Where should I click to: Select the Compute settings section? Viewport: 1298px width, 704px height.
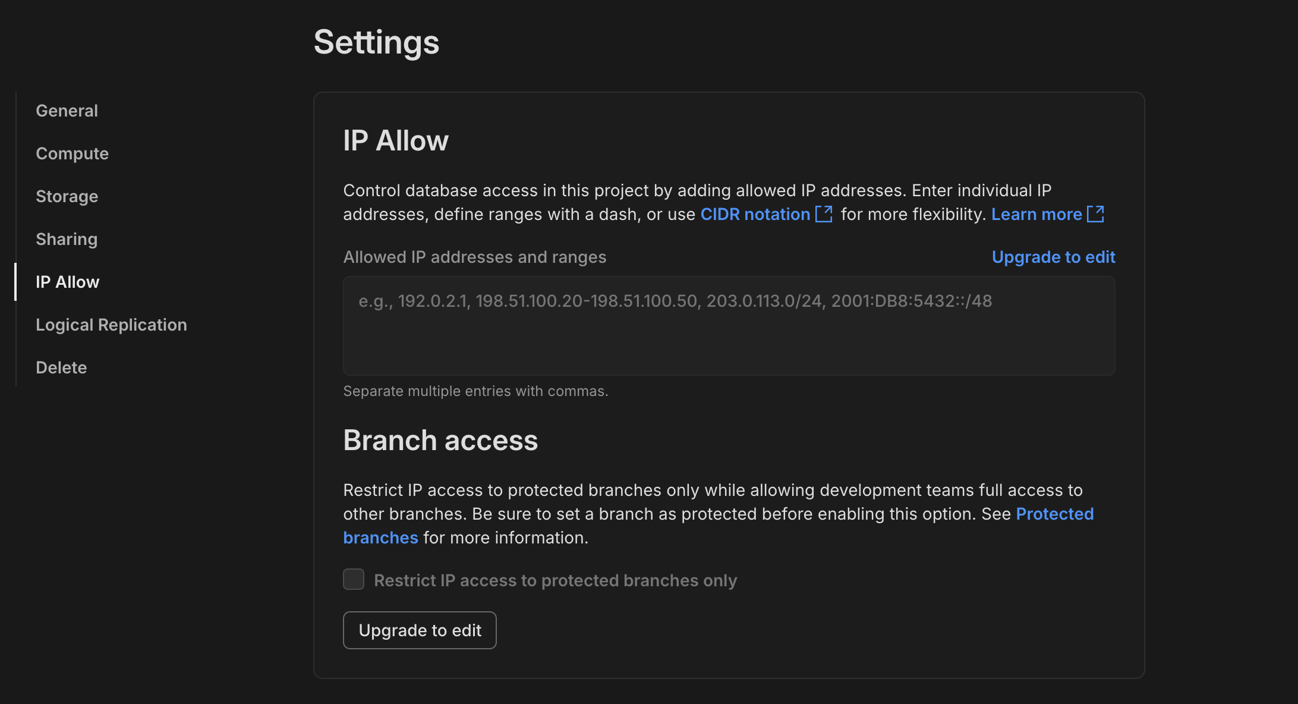pyautogui.click(x=72, y=153)
